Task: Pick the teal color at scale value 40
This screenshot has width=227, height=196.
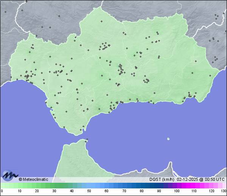Action: [x=72, y=185]
